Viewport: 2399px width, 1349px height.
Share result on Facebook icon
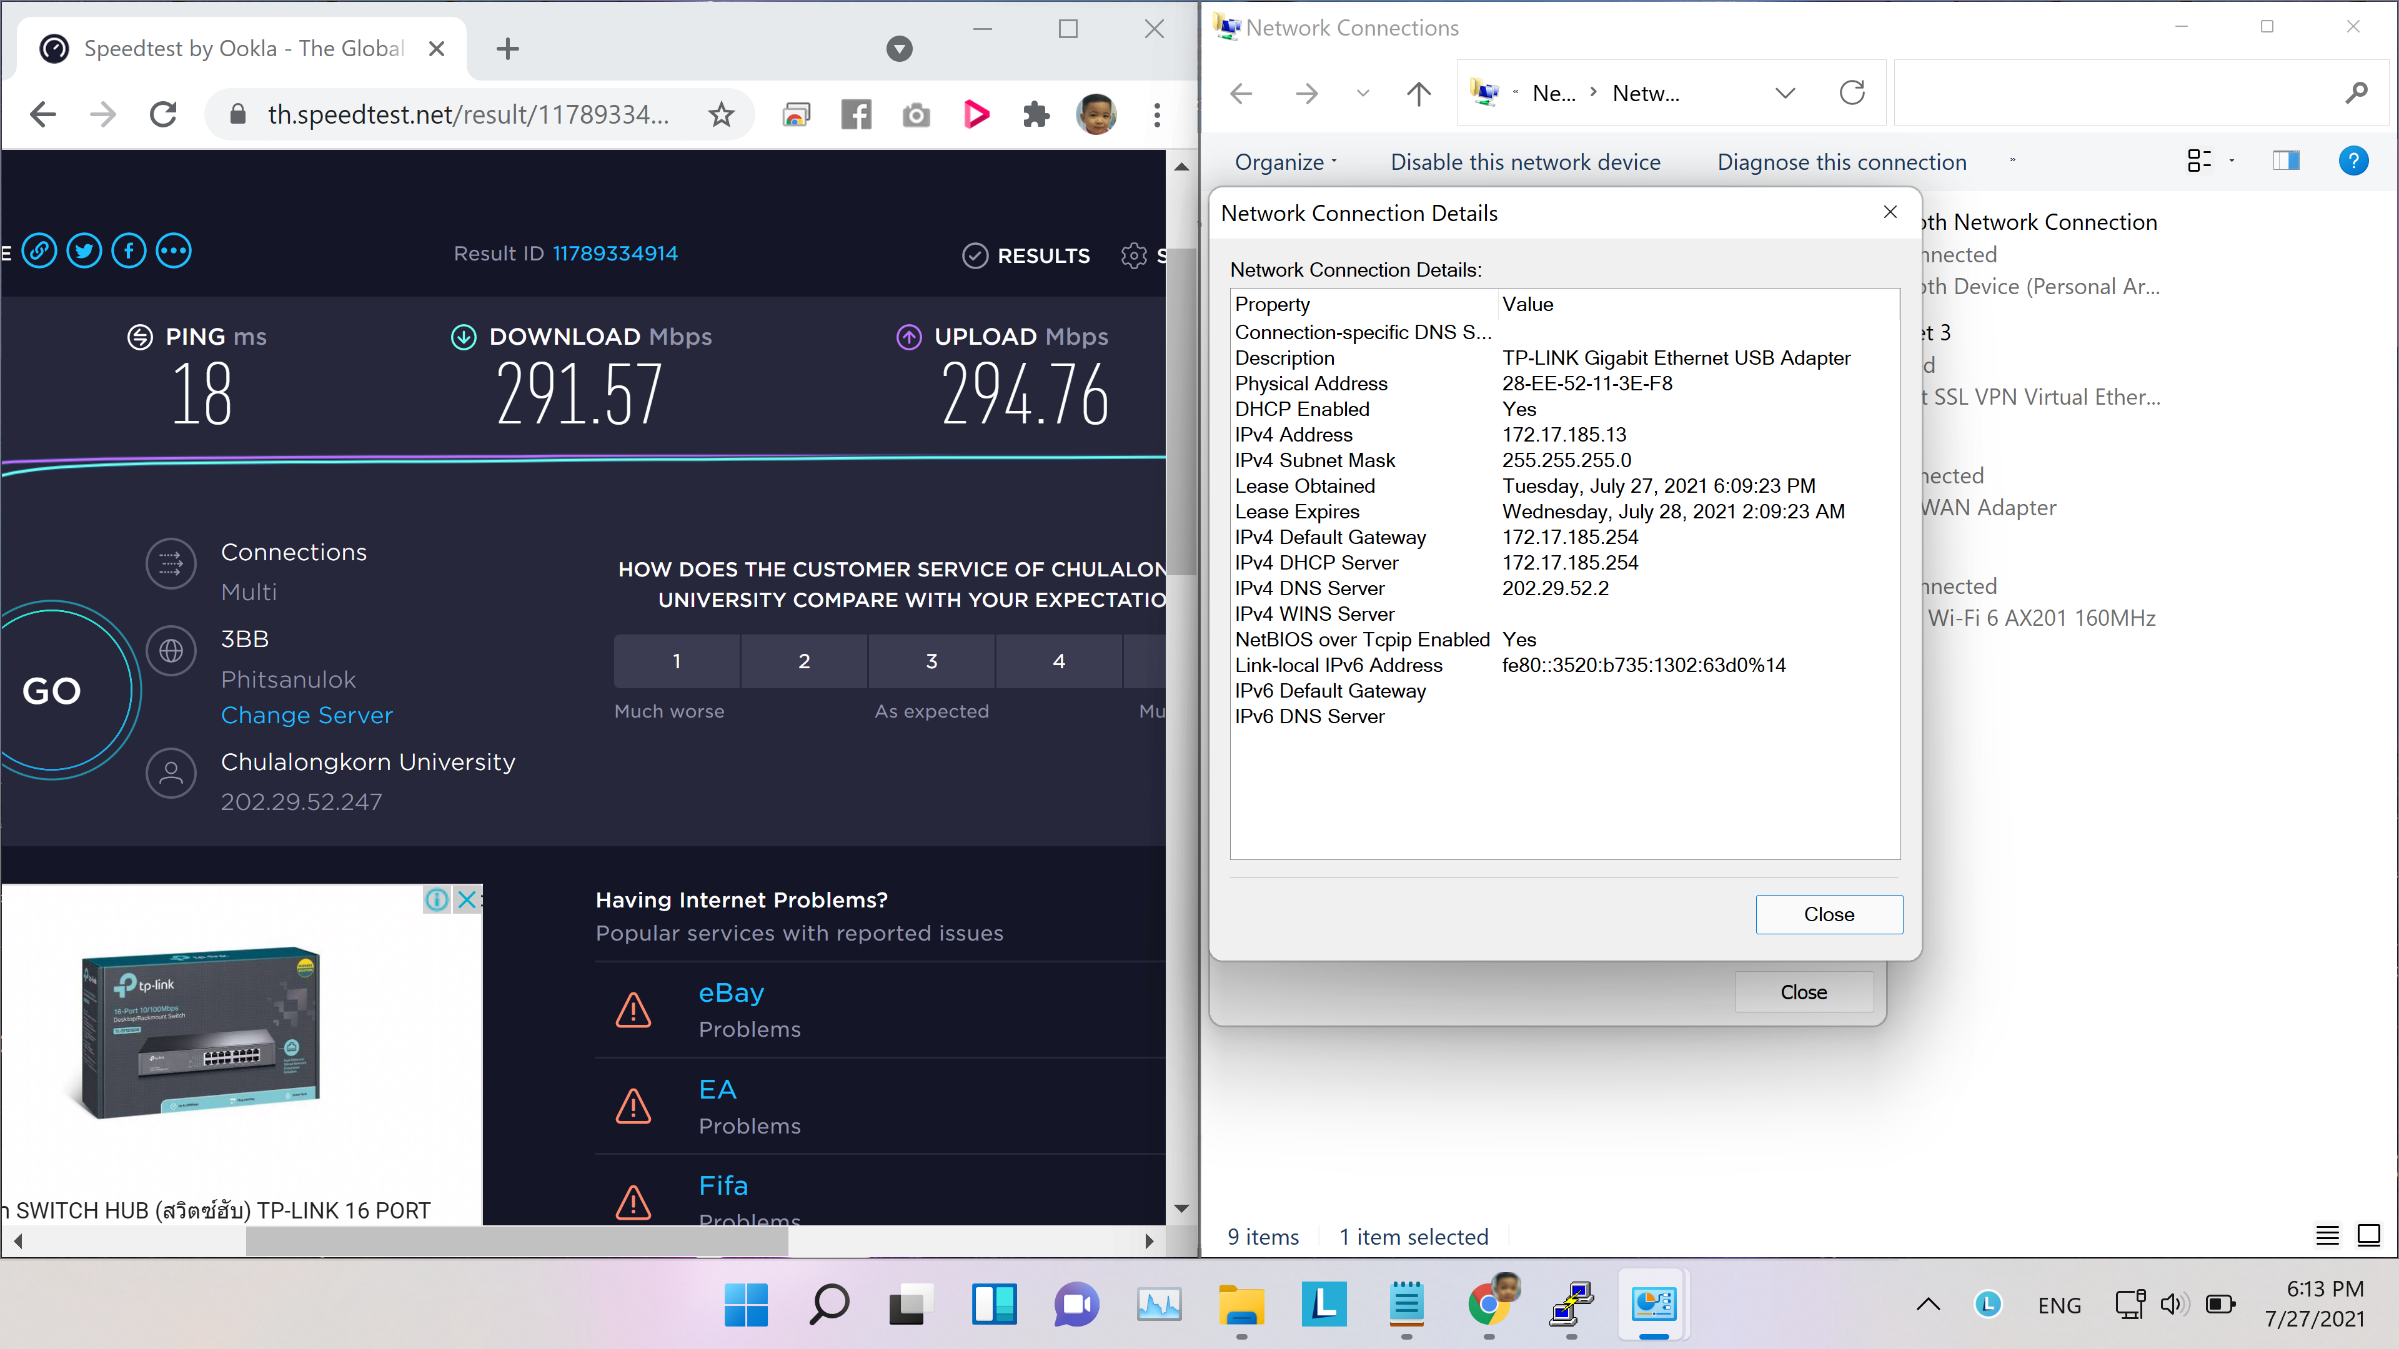129,250
